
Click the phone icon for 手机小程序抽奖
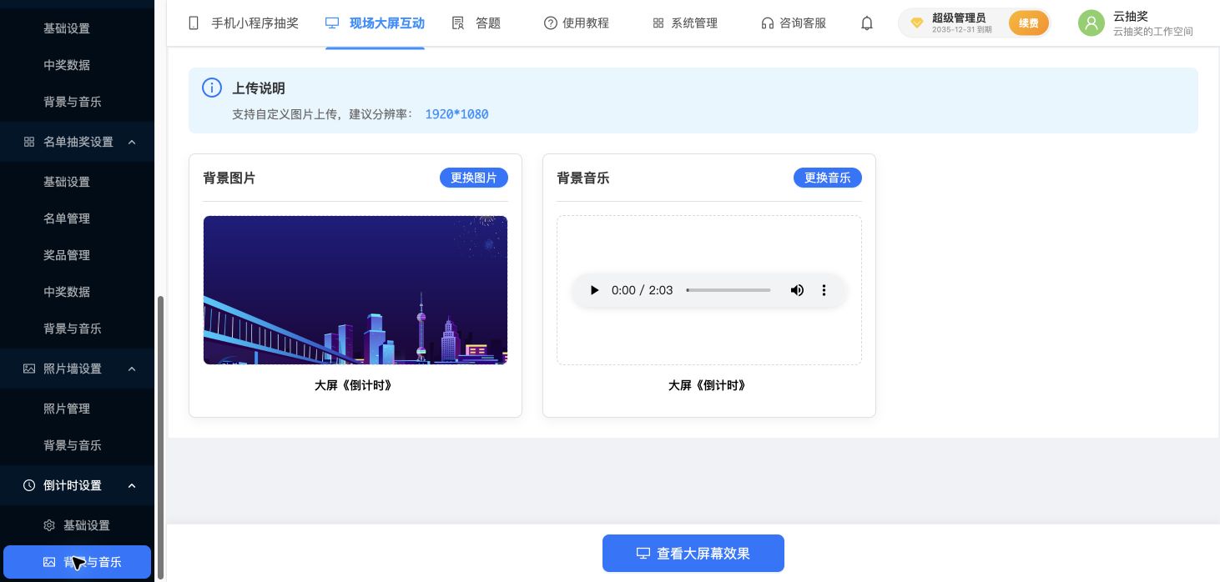(x=194, y=23)
